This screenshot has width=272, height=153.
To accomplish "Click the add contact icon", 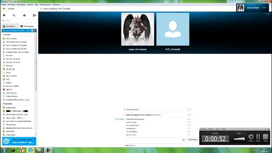I will (x=34, y=15).
